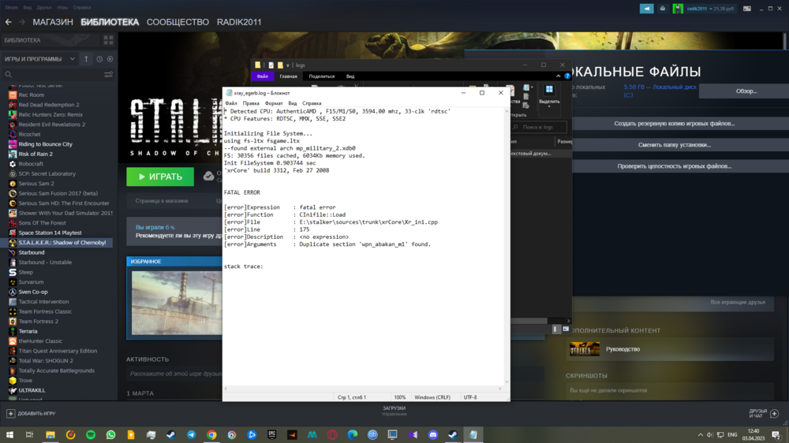Show hidden tray icons chevron
The height and width of the screenshot is (443, 789).
tap(700, 434)
